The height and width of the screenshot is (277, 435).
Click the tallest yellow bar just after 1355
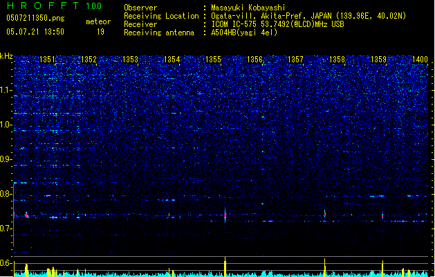[225, 267]
